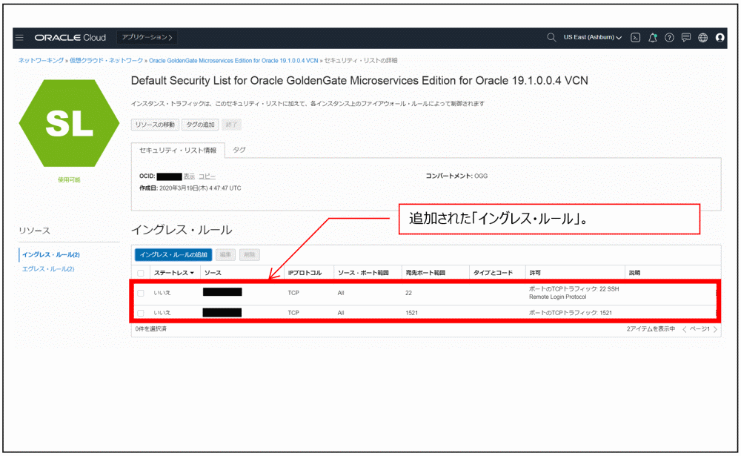Switch to セキュリティ・リスト情報 tab
The width and height of the screenshot is (741, 456).
point(178,151)
